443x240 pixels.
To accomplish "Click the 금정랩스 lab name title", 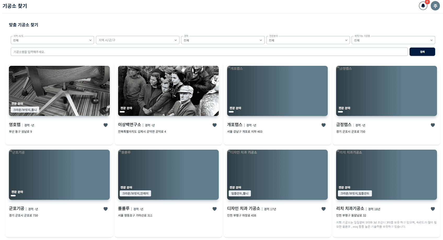I will pos(344,125).
